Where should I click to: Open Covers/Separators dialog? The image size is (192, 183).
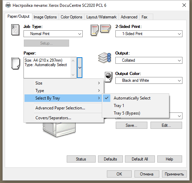click(64, 118)
